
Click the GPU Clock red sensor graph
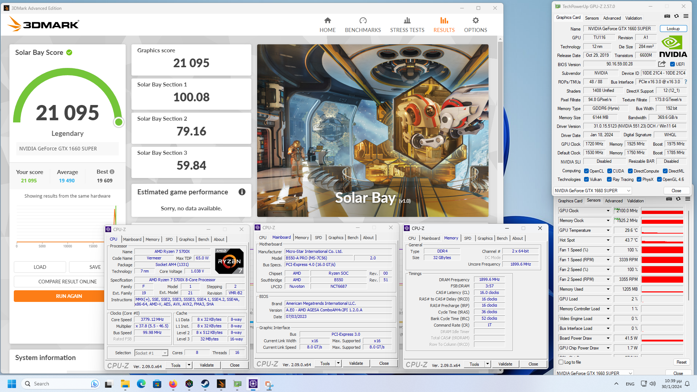(x=662, y=211)
